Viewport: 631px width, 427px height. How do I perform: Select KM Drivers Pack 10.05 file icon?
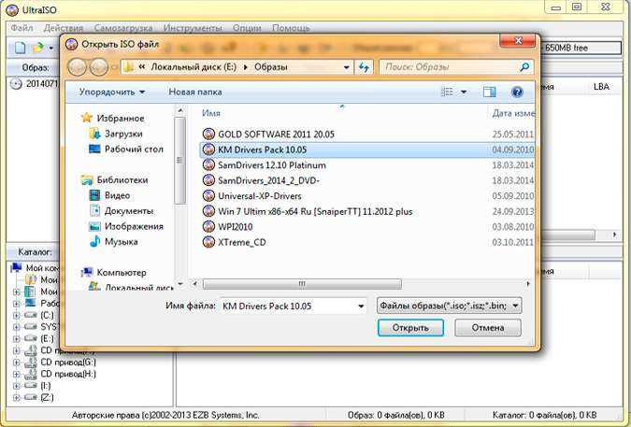208,149
